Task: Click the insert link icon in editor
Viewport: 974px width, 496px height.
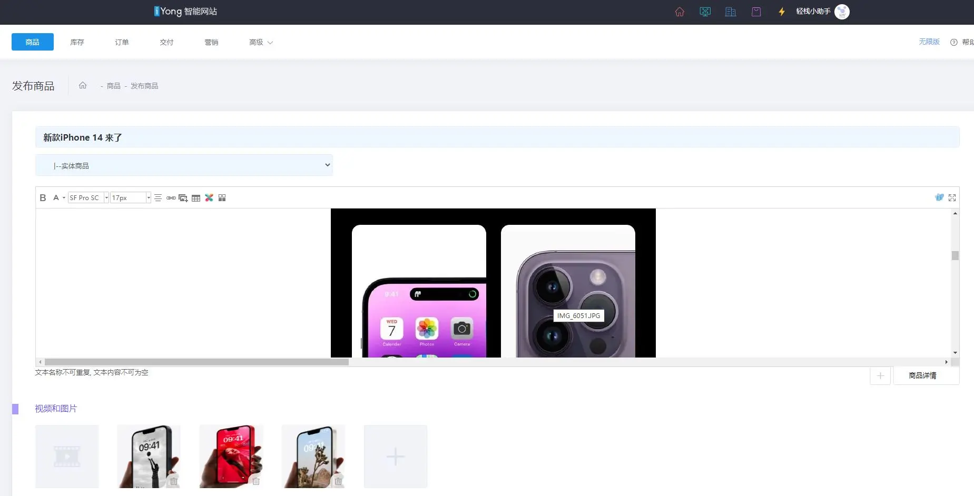Action: coord(171,198)
